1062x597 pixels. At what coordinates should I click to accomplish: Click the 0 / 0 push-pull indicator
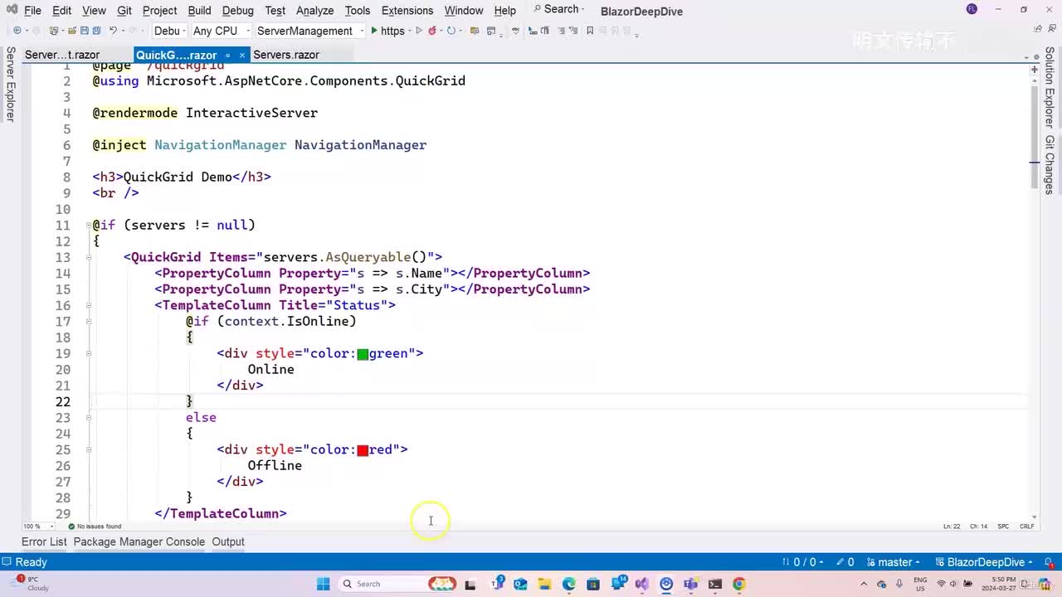tap(803, 562)
